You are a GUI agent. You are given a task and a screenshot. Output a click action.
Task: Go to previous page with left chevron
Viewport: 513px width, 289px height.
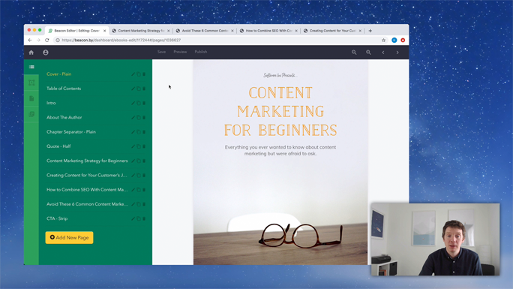383,53
